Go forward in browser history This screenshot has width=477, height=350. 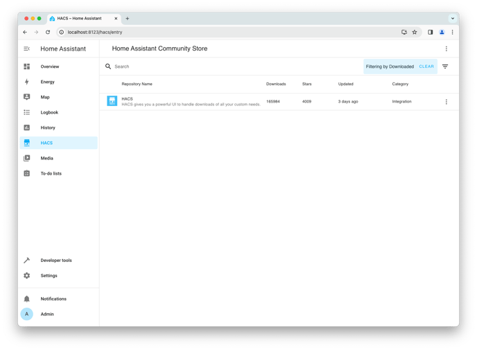[x=36, y=32]
